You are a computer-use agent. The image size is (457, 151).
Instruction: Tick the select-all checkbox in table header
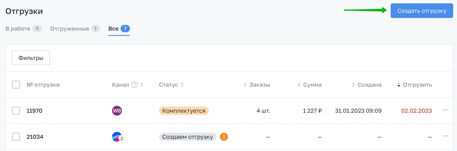[16, 85]
